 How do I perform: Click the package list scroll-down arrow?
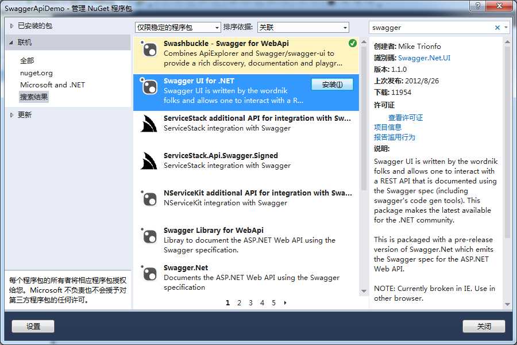click(x=364, y=291)
